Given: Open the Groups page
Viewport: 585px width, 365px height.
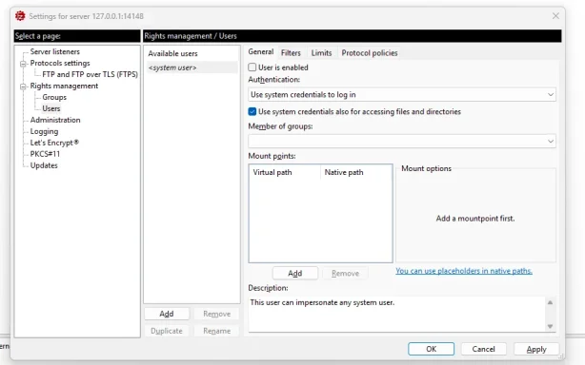Looking at the screenshot, I should click(54, 97).
